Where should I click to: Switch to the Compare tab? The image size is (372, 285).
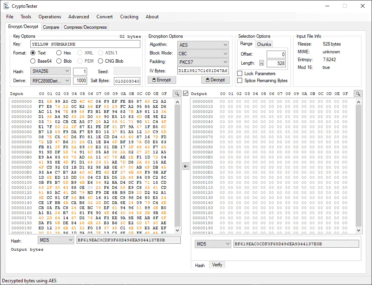pyautogui.click(x=51, y=27)
